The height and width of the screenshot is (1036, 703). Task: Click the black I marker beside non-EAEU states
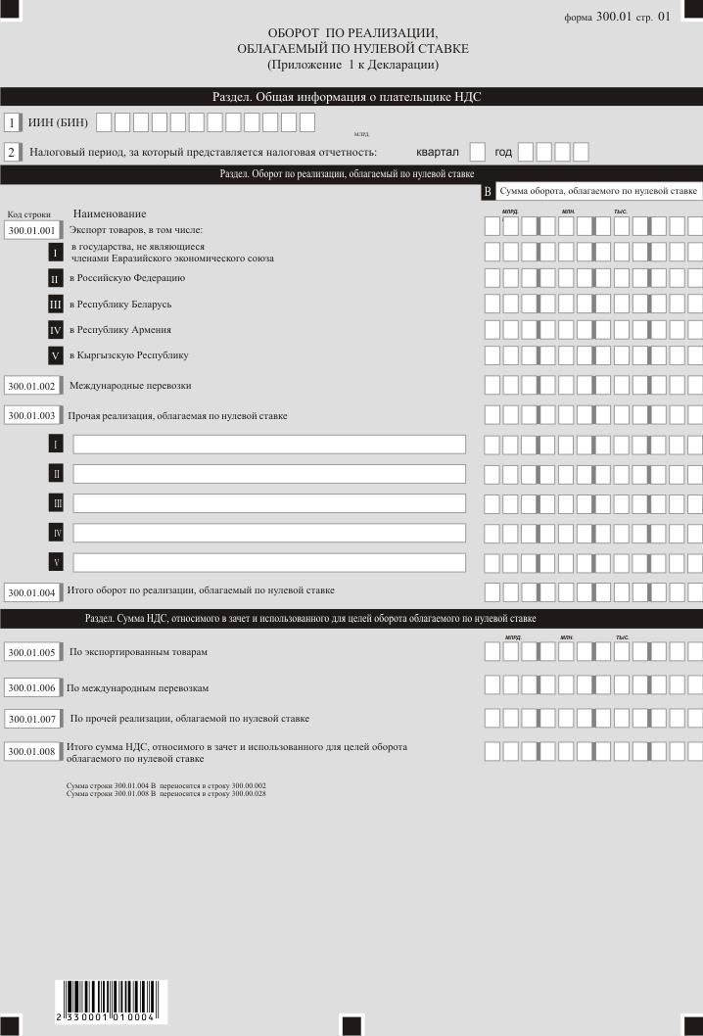[57, 253]
